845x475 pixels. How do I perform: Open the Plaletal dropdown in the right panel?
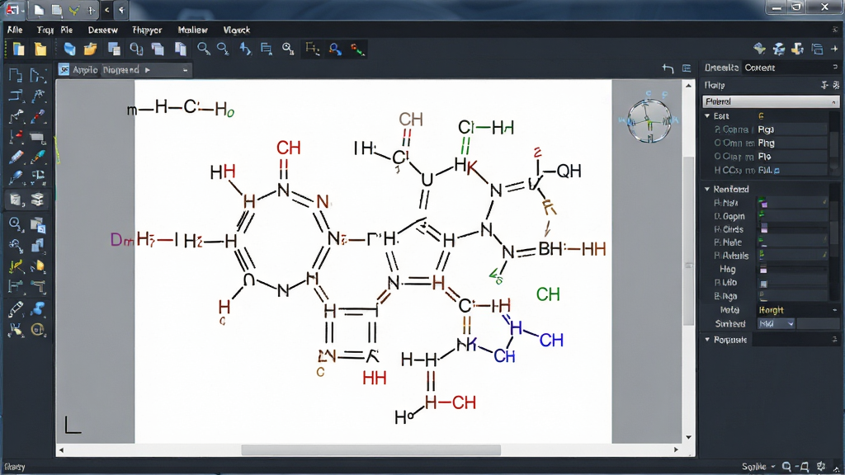pyautogui.click(x=771, y=101)
